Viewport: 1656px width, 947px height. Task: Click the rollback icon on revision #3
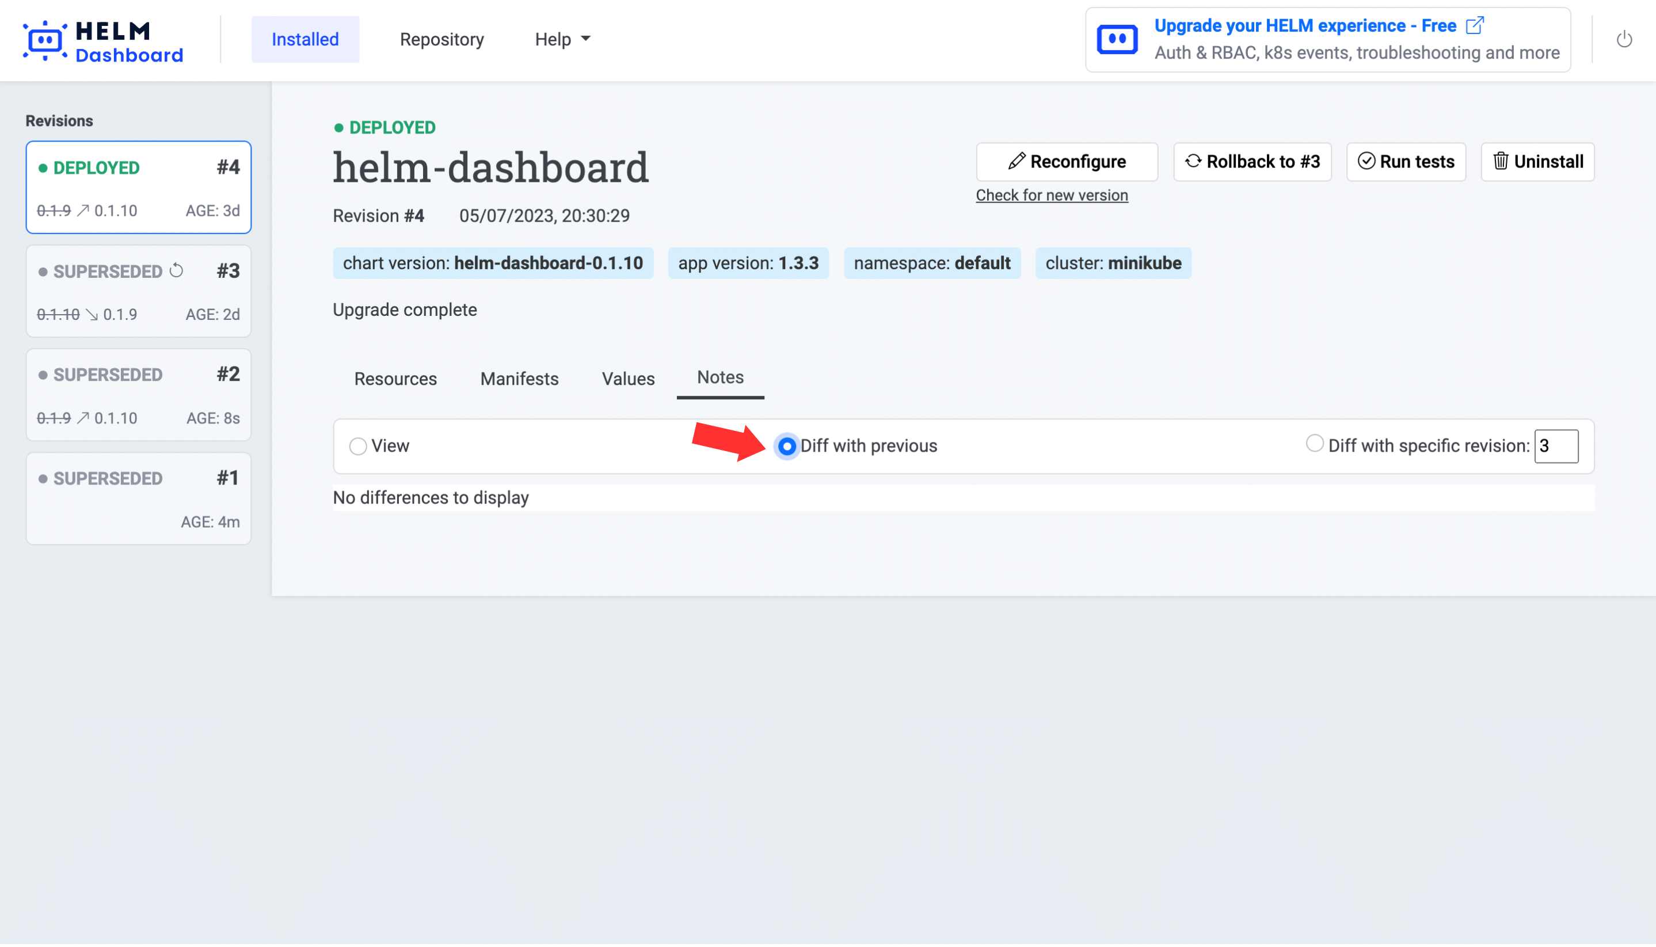pyautogui.click(x=176, y=271)
